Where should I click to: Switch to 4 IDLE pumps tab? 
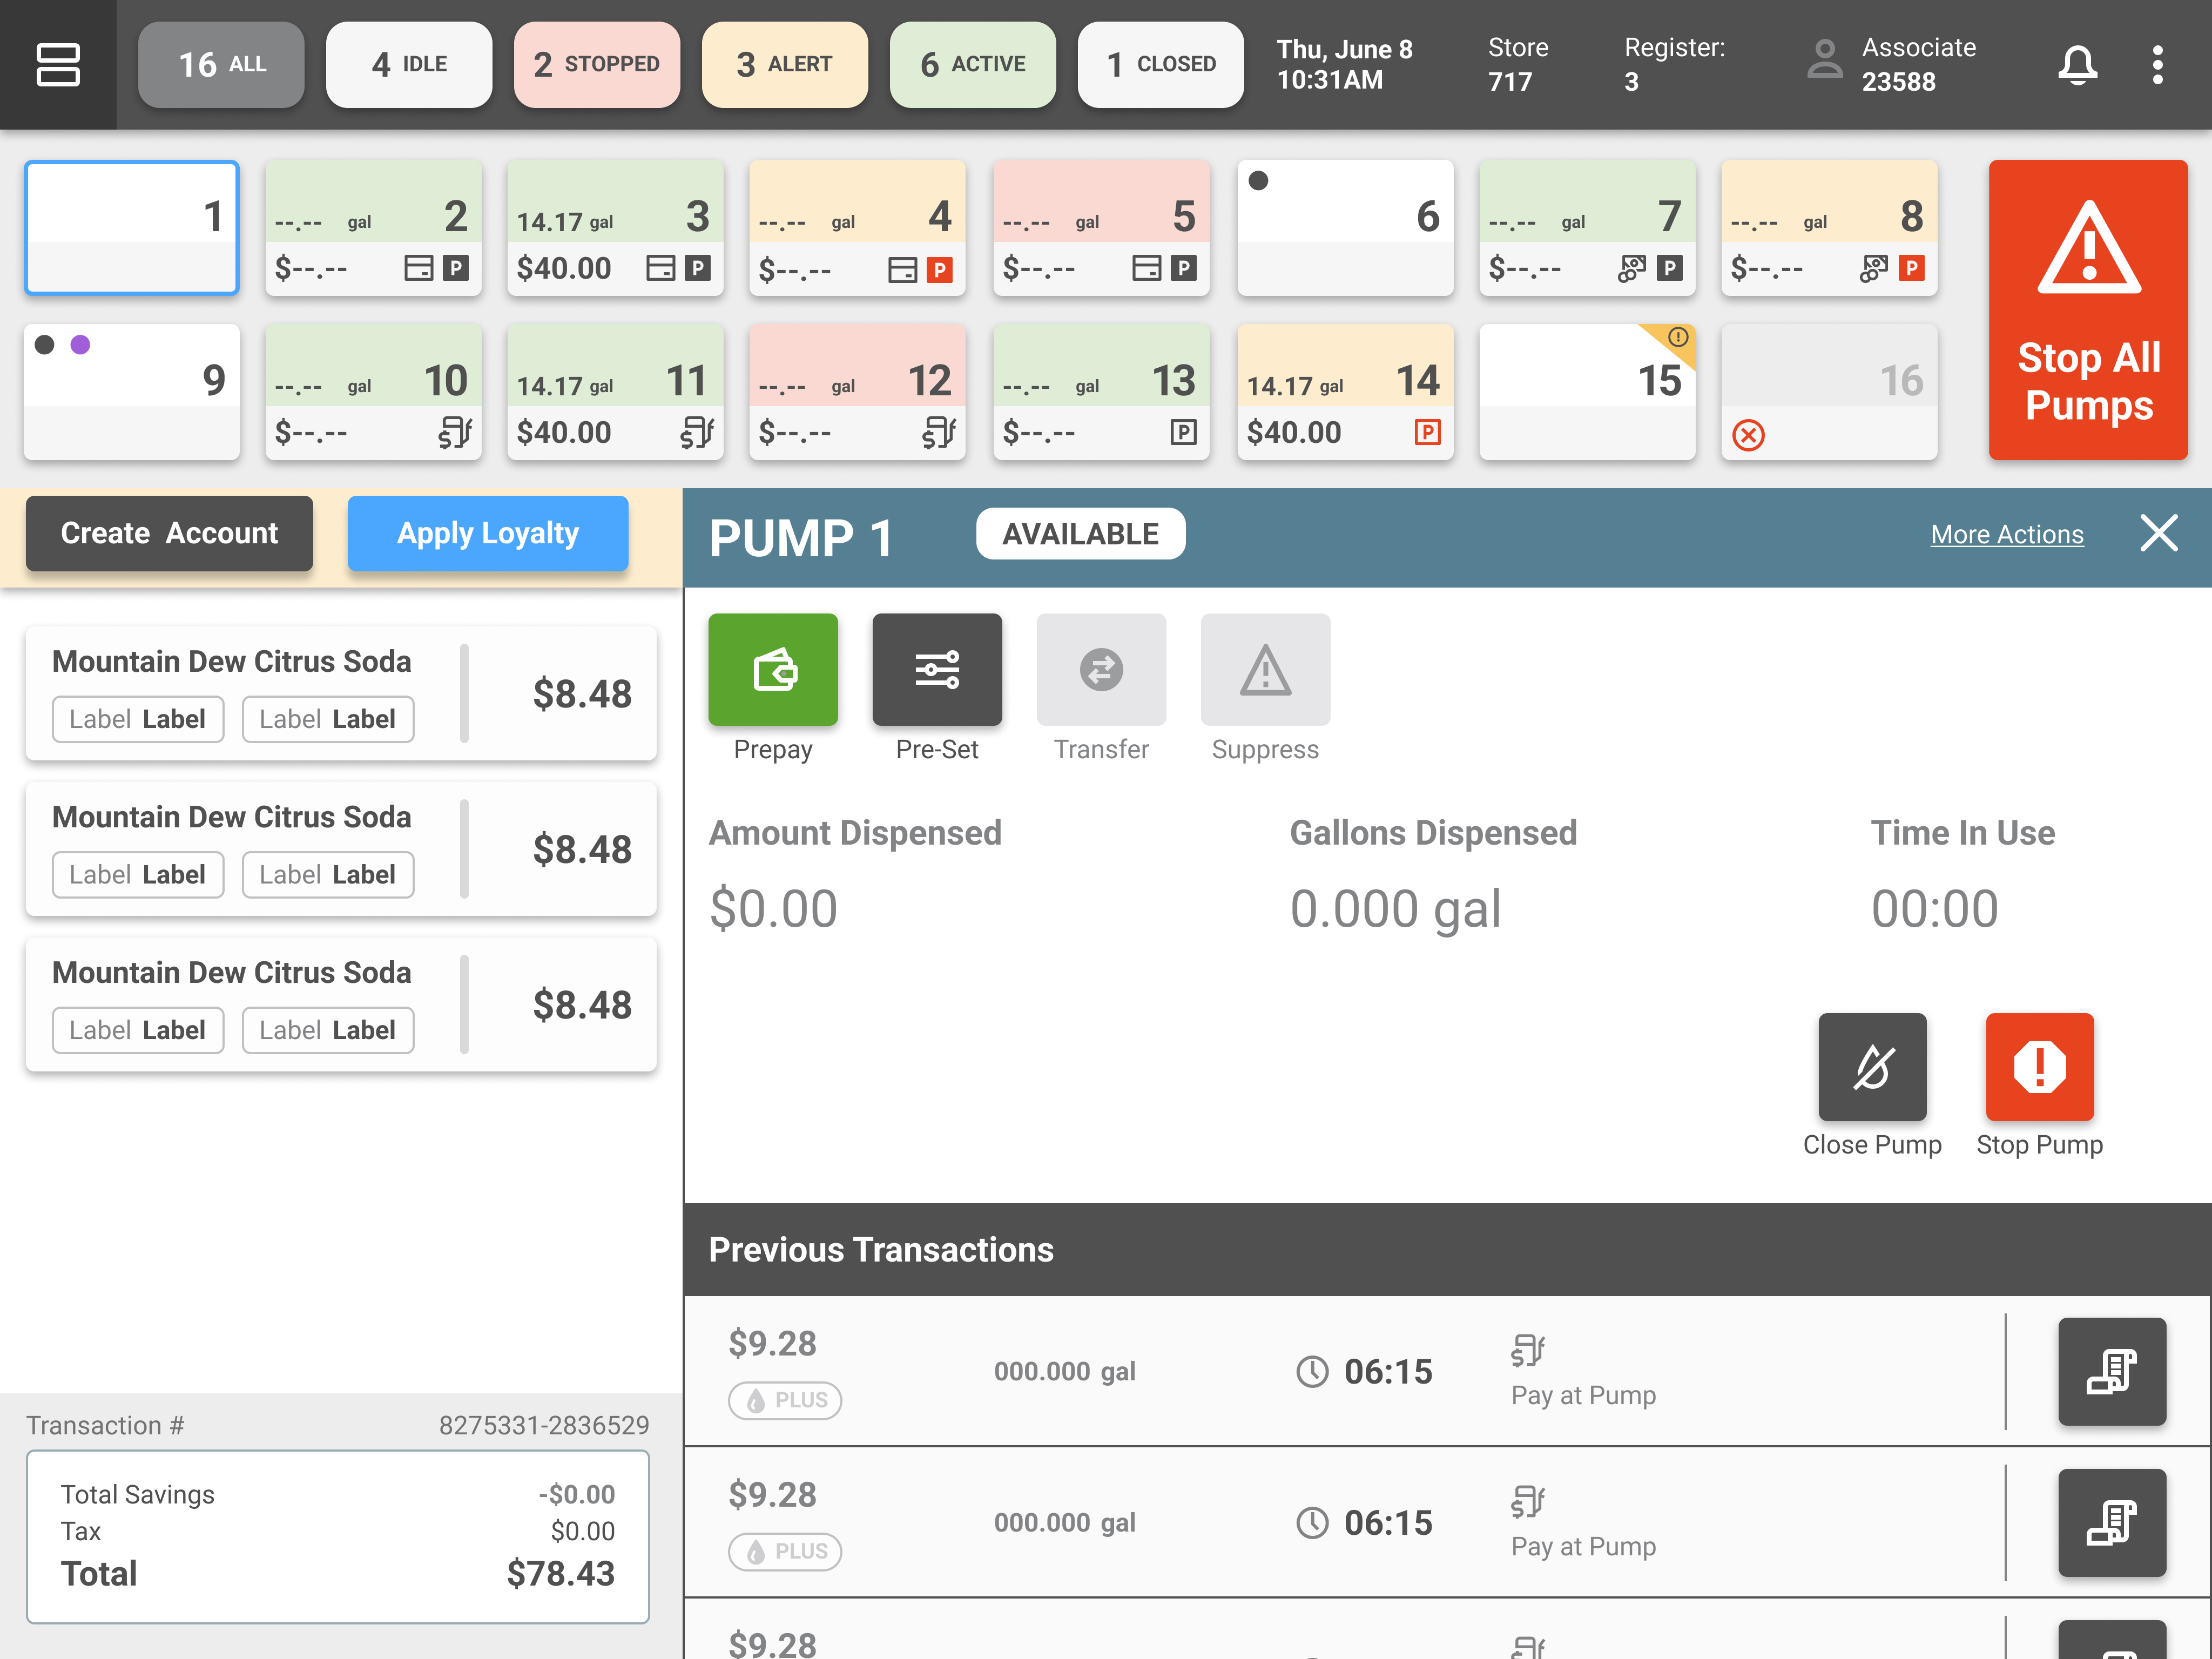409,65
